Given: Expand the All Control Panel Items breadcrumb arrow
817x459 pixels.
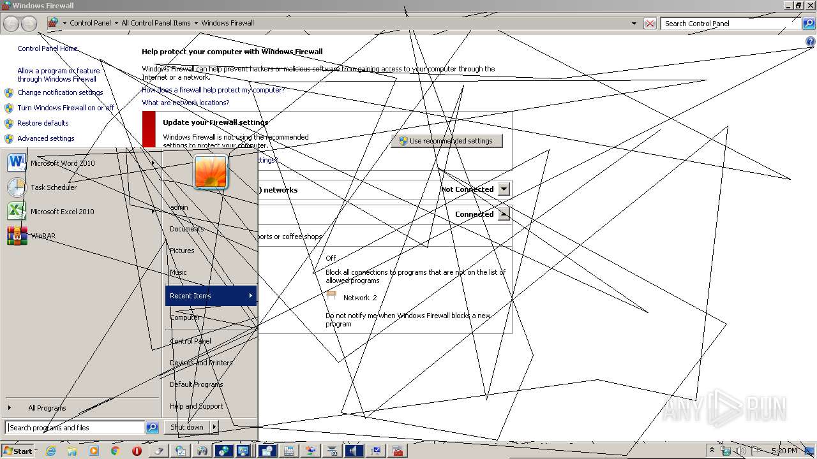Looking at the screenshot, I should (196, 24).
